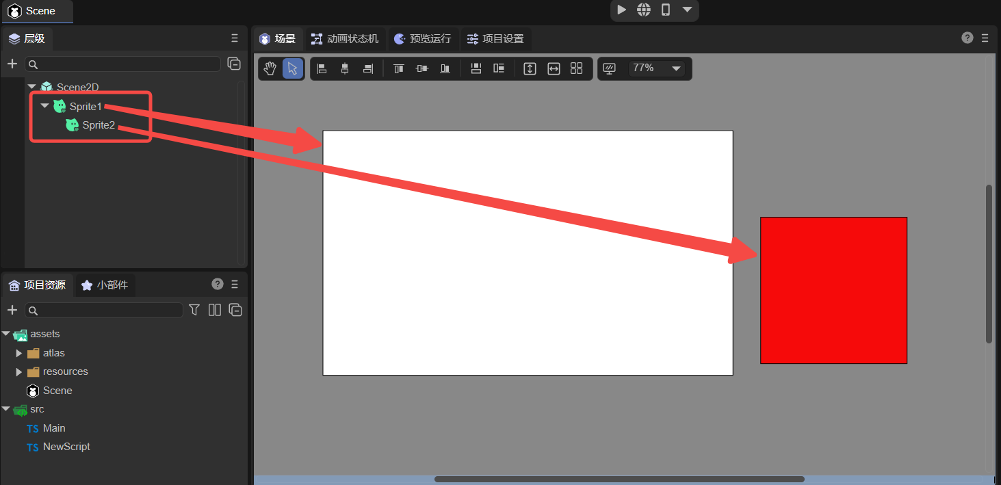Click the globe browser preview icon

(x=643, y=10)
